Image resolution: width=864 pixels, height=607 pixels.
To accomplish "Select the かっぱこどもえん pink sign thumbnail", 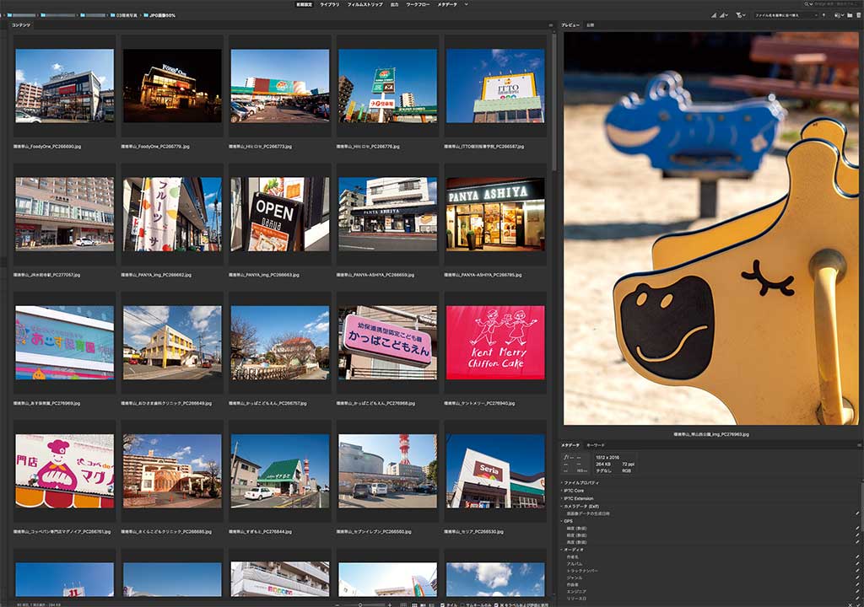I will click(388, 342).
